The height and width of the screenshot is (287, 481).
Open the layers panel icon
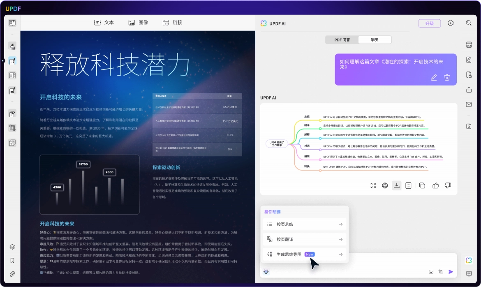coord(12,247)
